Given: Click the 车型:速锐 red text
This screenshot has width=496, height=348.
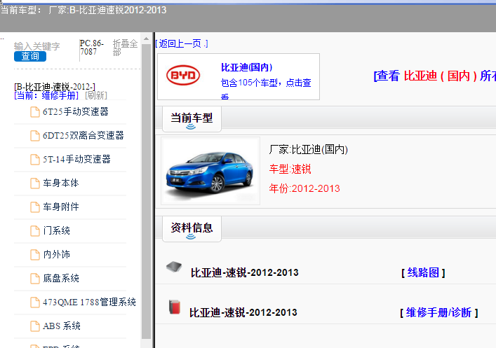Looking at the screenshot, I should [290, 169].
